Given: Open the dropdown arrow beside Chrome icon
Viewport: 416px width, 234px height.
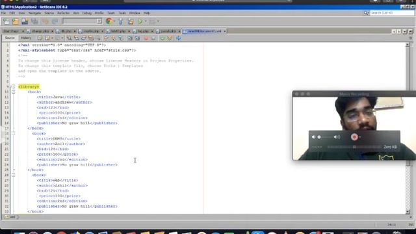Looking at the screenshot, I should point(114,21).
